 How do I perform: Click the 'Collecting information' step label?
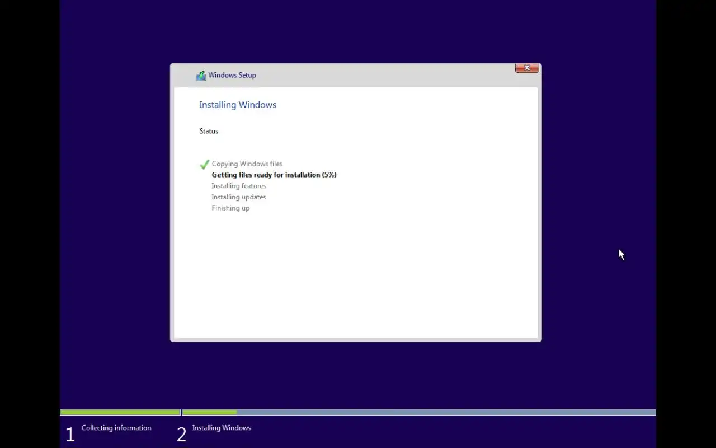pyautogui.click(x=116, y=428)
